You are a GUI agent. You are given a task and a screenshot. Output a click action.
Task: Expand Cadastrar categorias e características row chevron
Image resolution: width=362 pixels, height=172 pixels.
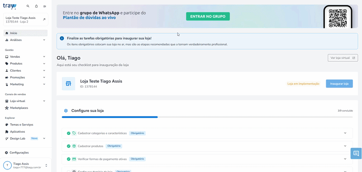(345, 133)
